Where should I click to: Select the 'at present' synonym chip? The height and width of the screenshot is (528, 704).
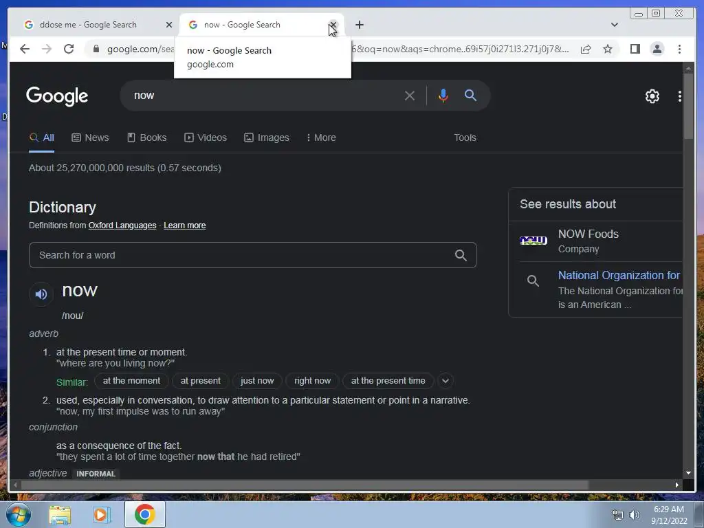[200, 381]
